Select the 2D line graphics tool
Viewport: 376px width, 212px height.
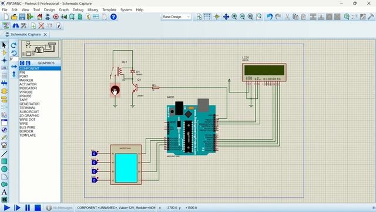tap(4, 153)
